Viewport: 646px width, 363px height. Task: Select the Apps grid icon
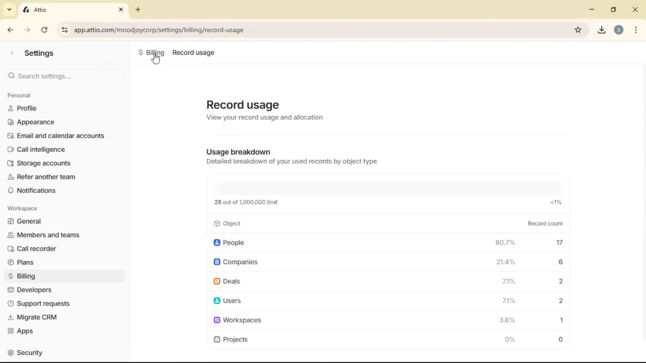tap(11, 331)
